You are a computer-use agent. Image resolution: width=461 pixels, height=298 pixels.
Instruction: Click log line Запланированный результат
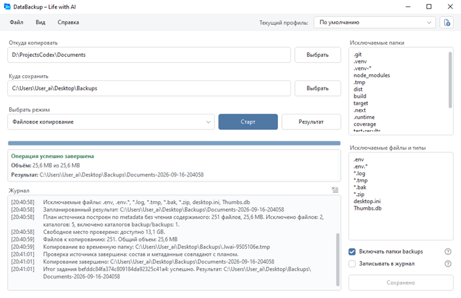tap(163, 210)
